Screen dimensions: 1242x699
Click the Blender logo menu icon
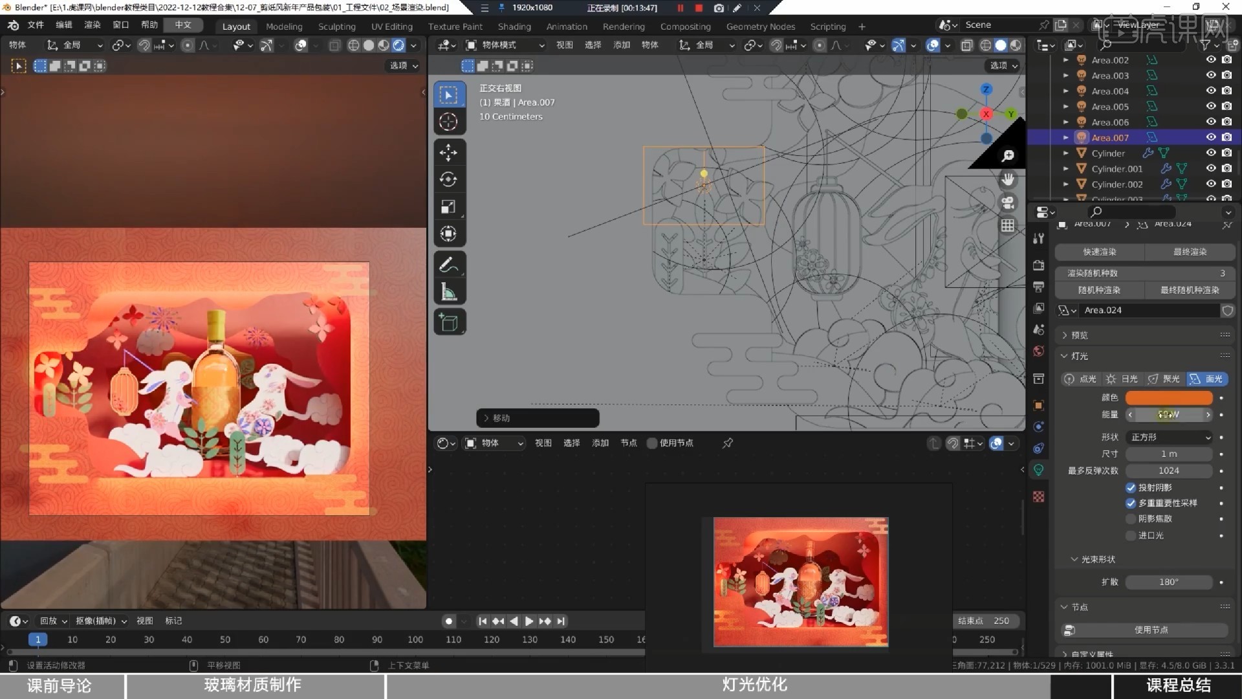coord(13,25)
